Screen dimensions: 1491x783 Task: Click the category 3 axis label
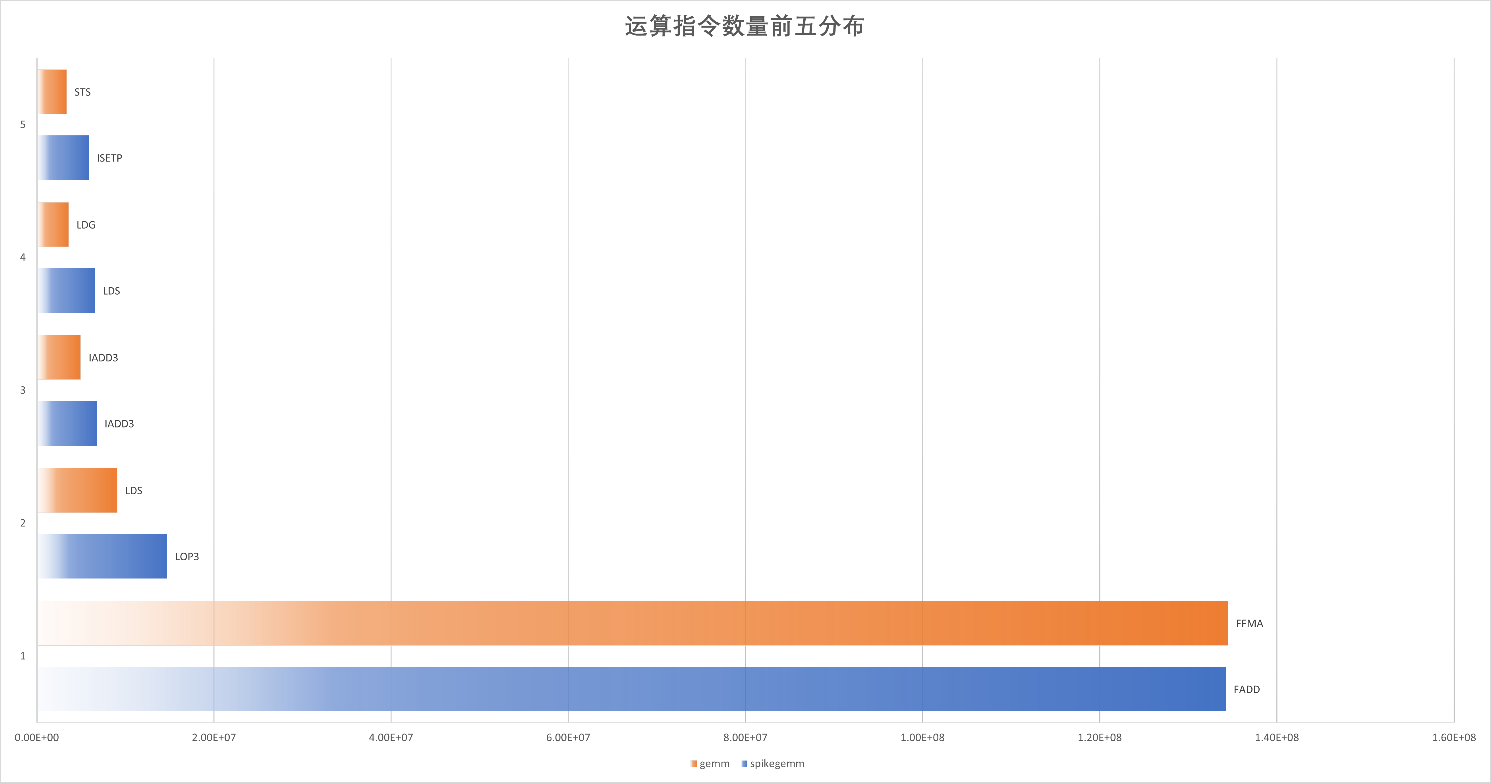click(23, 390)
